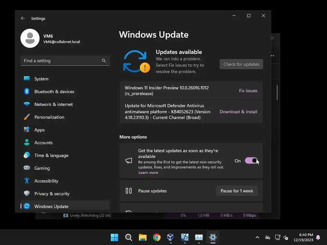This screenshot has width=327, height=245.
Task: Click the Windows Update sidebar sync icon
Action: tap(27, 206)
